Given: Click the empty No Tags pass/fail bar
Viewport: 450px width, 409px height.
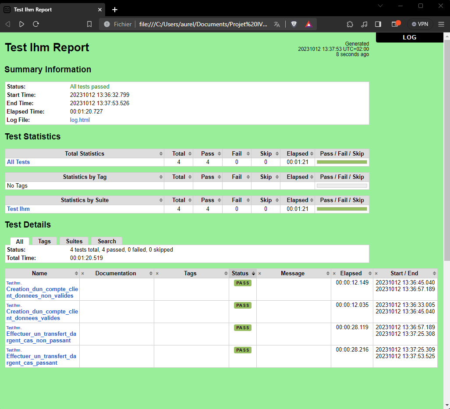Looking at the screenshot, I should (x=342, y=185).
